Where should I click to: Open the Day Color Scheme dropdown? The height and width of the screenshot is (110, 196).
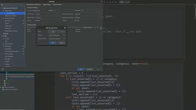pyautogui.click(x=88, y=14)
